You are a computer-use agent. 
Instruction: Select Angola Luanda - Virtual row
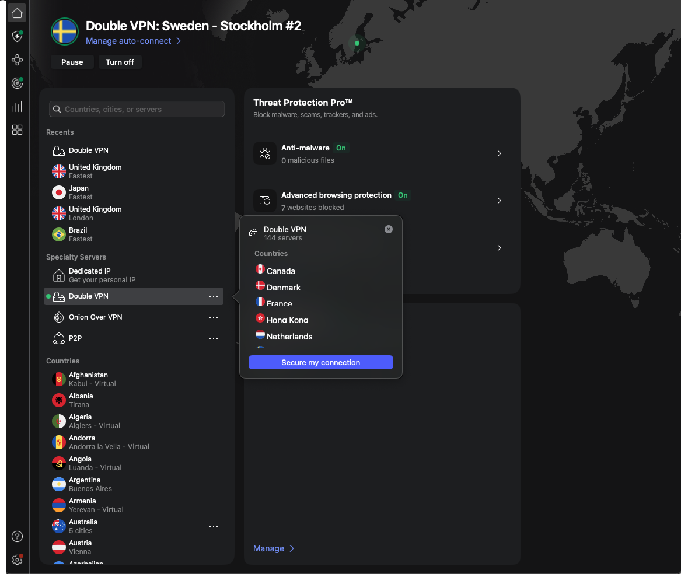[134, 463]
